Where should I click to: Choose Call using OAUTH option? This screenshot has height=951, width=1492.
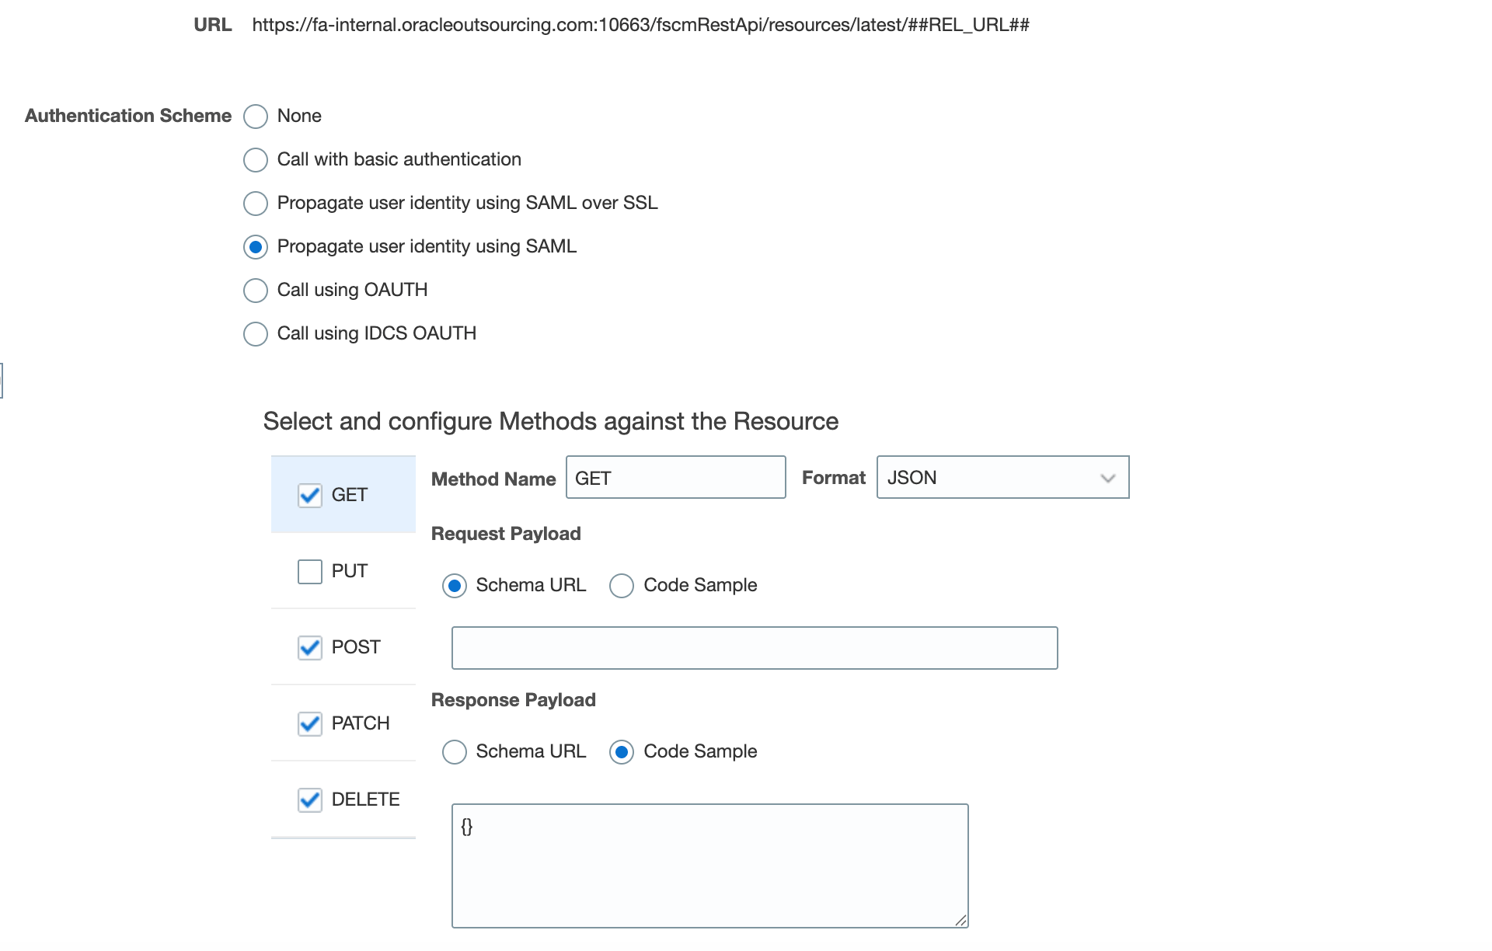256,291
